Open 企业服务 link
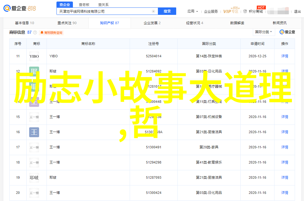304x201 pixels. coord(211,11)
